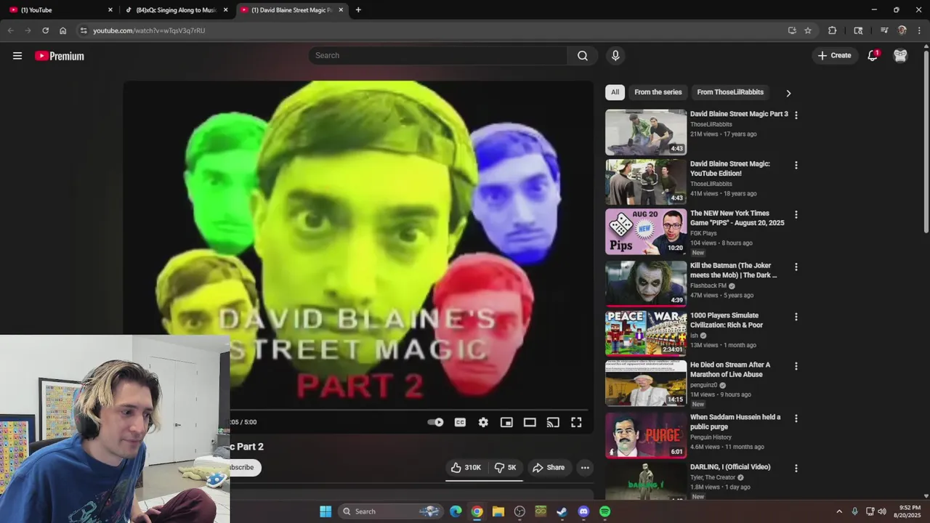Open David Blaine Street Magic Part 3 thumbnail
930x523 pixels.
click(x=646, y=132)
